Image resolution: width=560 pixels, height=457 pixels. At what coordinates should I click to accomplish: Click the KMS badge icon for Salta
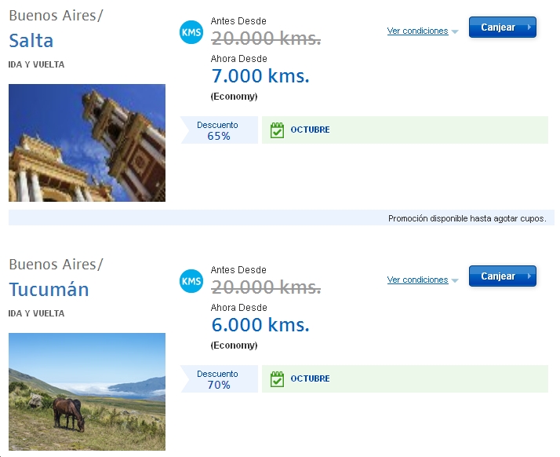[x=191, y=32]
